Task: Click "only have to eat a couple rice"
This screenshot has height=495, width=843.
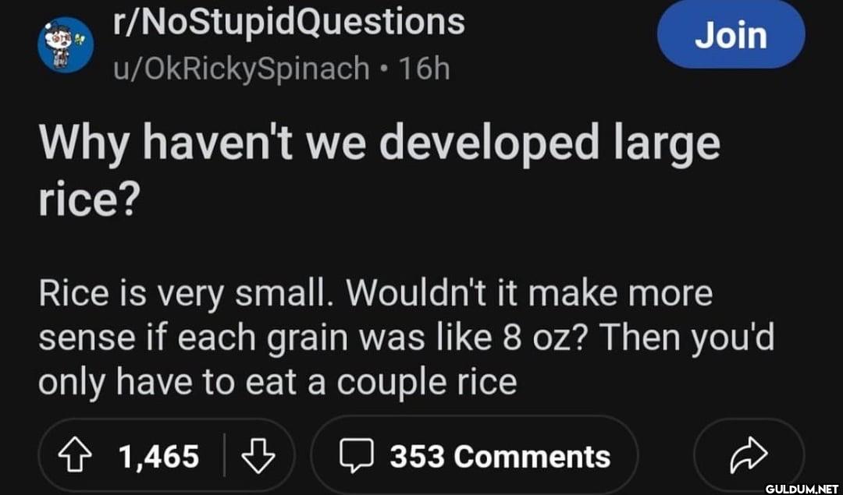Action: 277,382
